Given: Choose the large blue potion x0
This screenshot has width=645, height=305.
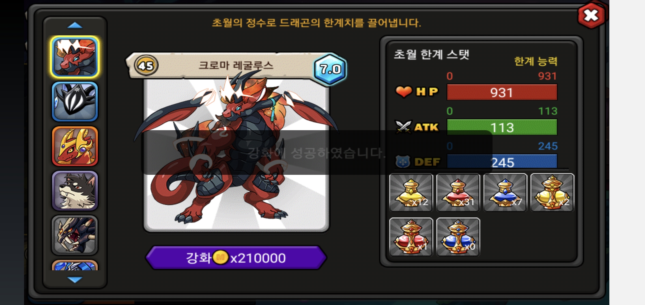Looking at the screenshot, I should tap(458, 237).
